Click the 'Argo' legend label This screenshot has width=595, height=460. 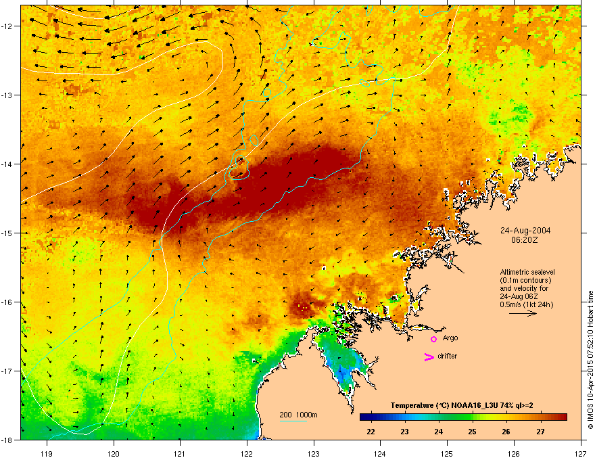pyautogui.click(x=450, y=338)
